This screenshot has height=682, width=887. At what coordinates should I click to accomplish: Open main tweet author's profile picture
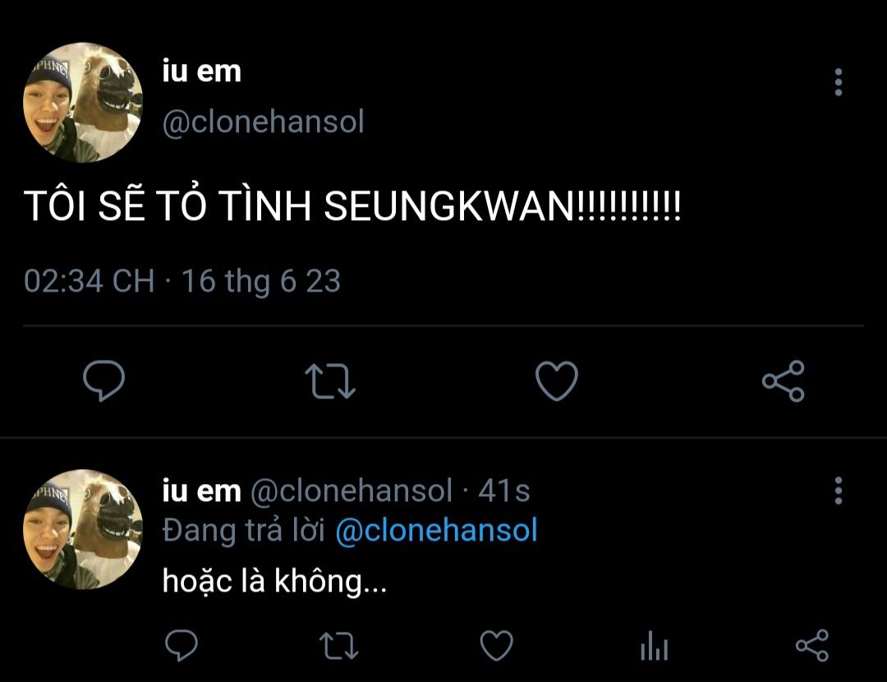coord(83,102)
